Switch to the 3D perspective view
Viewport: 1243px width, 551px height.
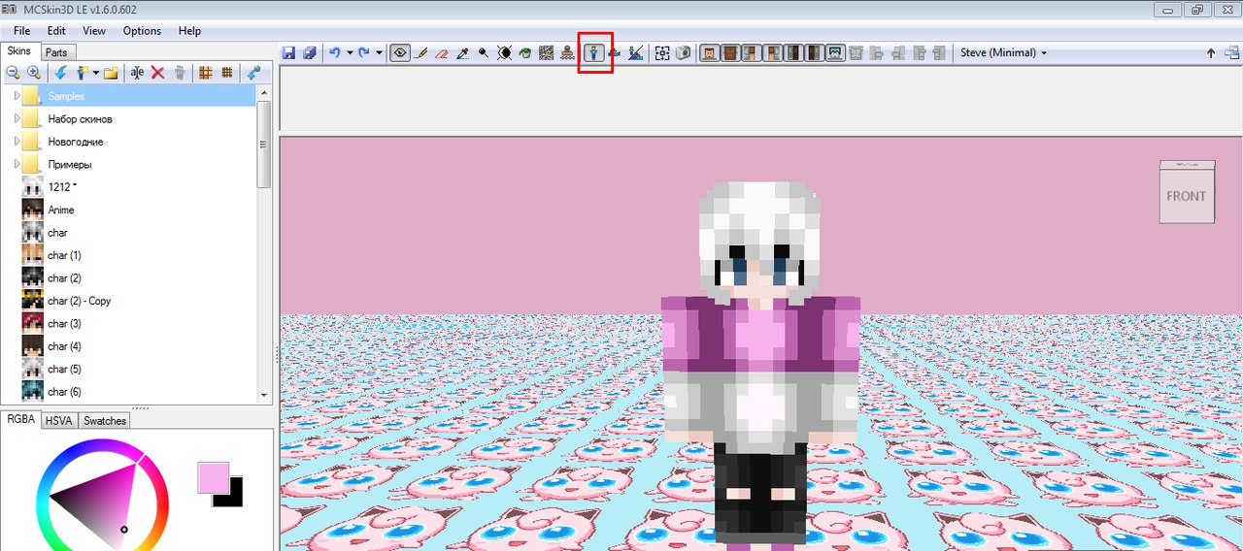click(x=594, y=53)
